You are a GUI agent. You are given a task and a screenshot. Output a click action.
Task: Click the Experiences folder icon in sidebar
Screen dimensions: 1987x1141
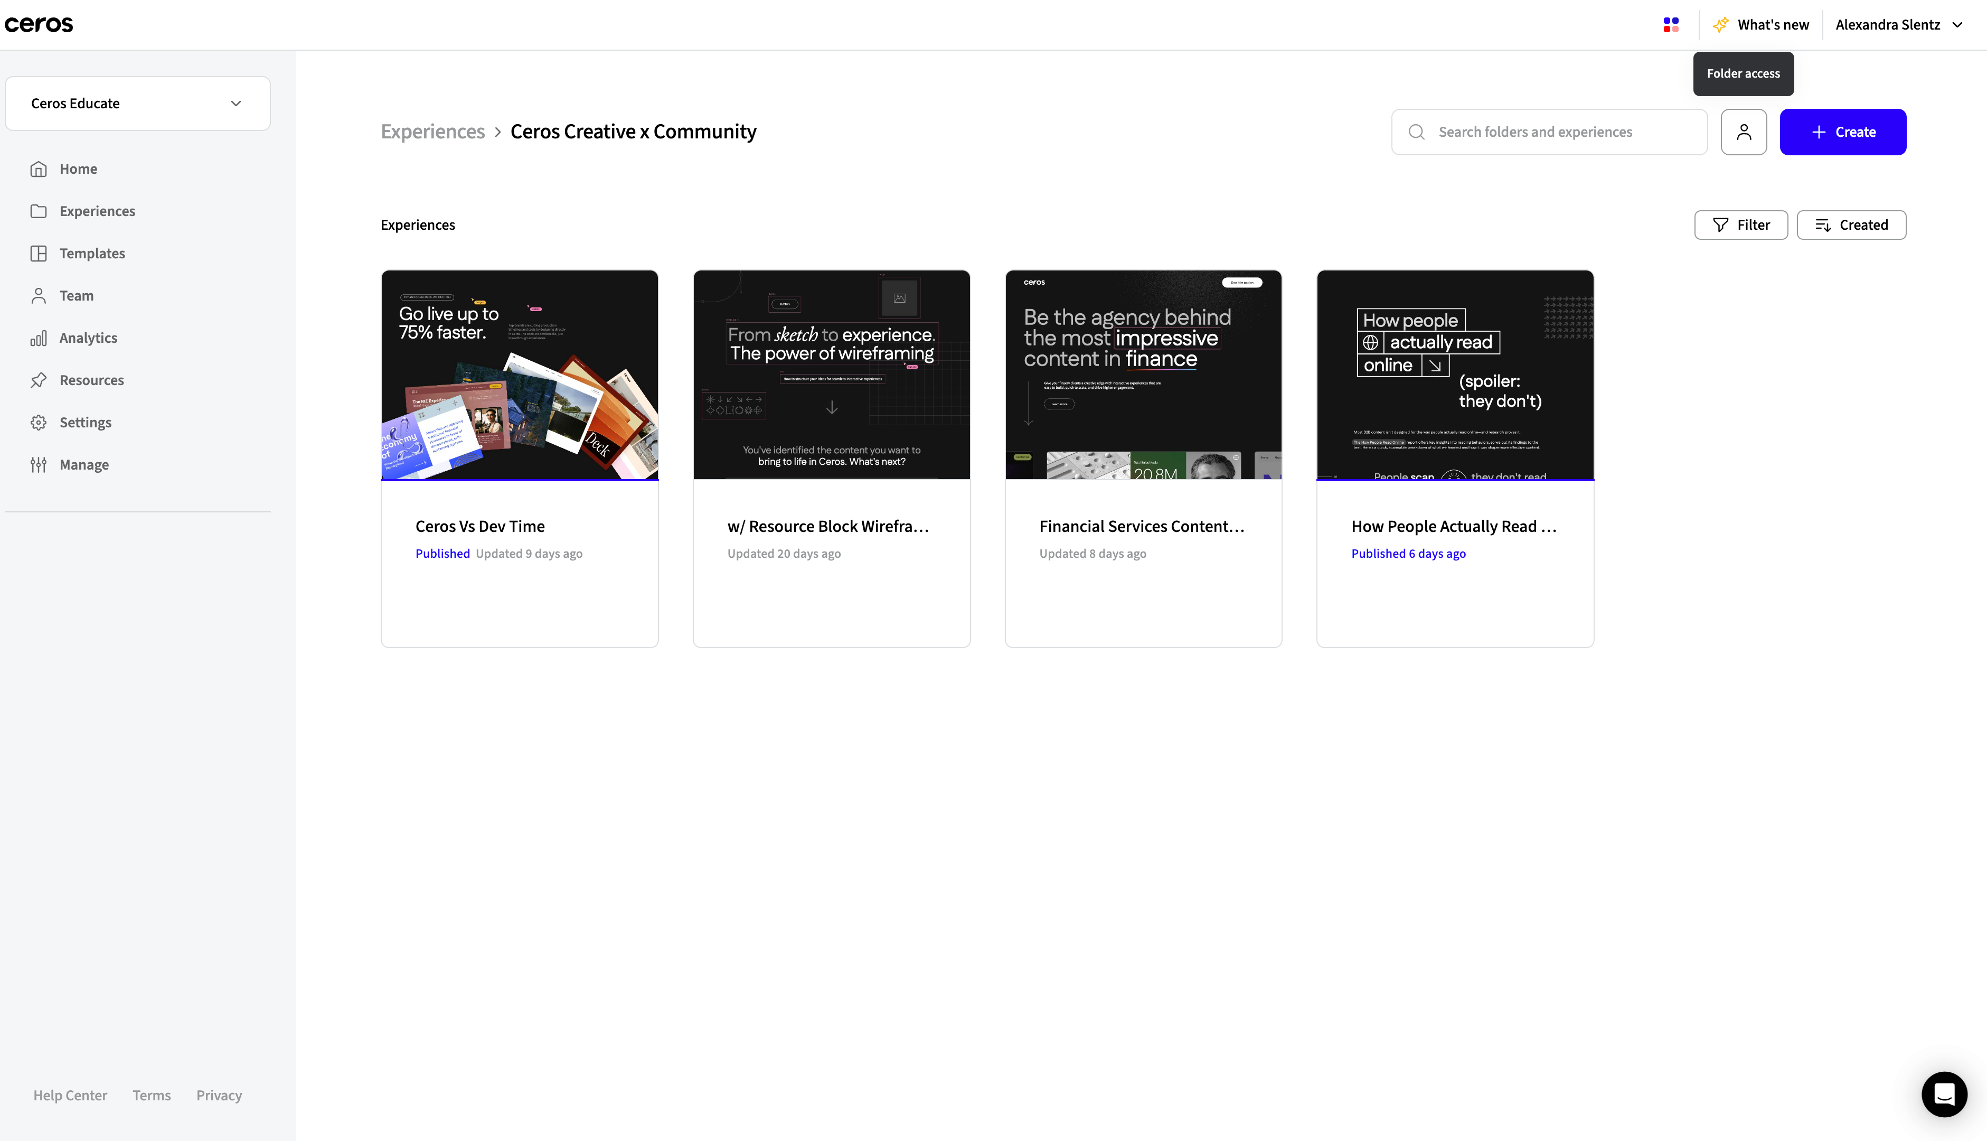pos(39,212)
